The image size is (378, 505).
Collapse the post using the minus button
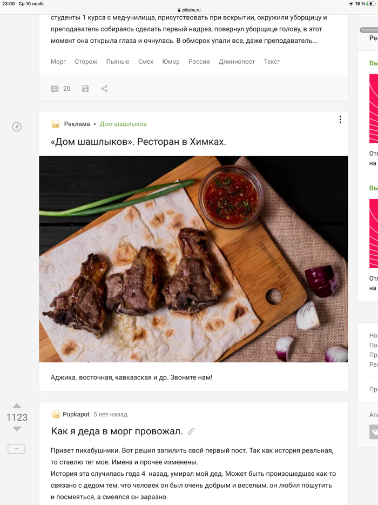[x=16, y=449]
